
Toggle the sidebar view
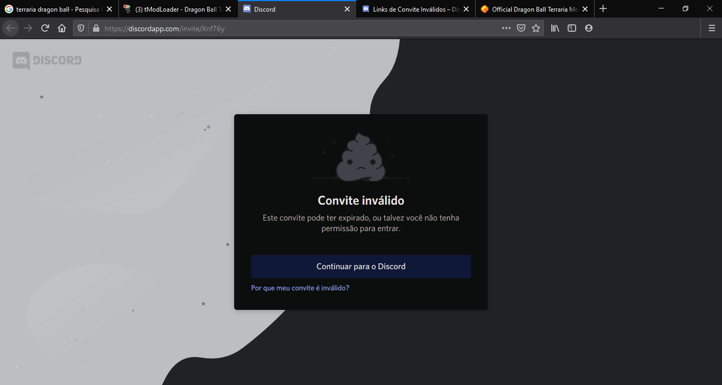(572, 28)
